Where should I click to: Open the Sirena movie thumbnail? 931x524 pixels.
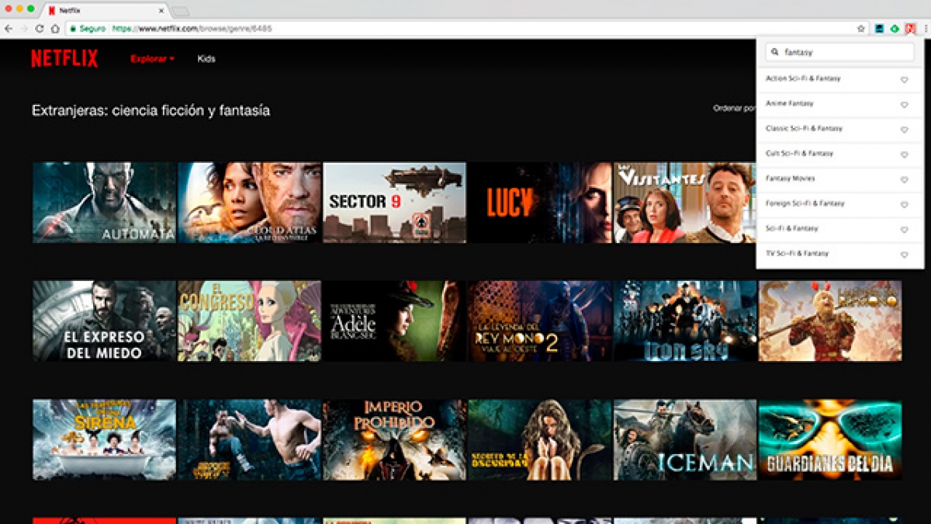pos(105,440)
